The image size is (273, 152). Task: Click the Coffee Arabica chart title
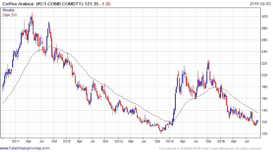(18, 4)
